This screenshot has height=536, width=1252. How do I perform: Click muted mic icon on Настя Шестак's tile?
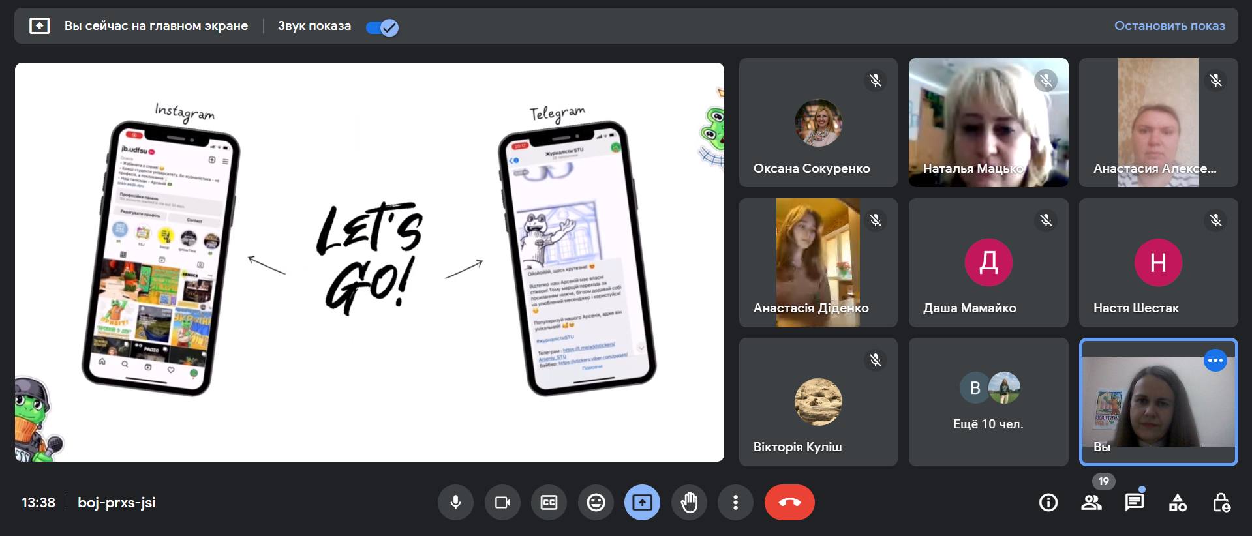point(1215,220)
